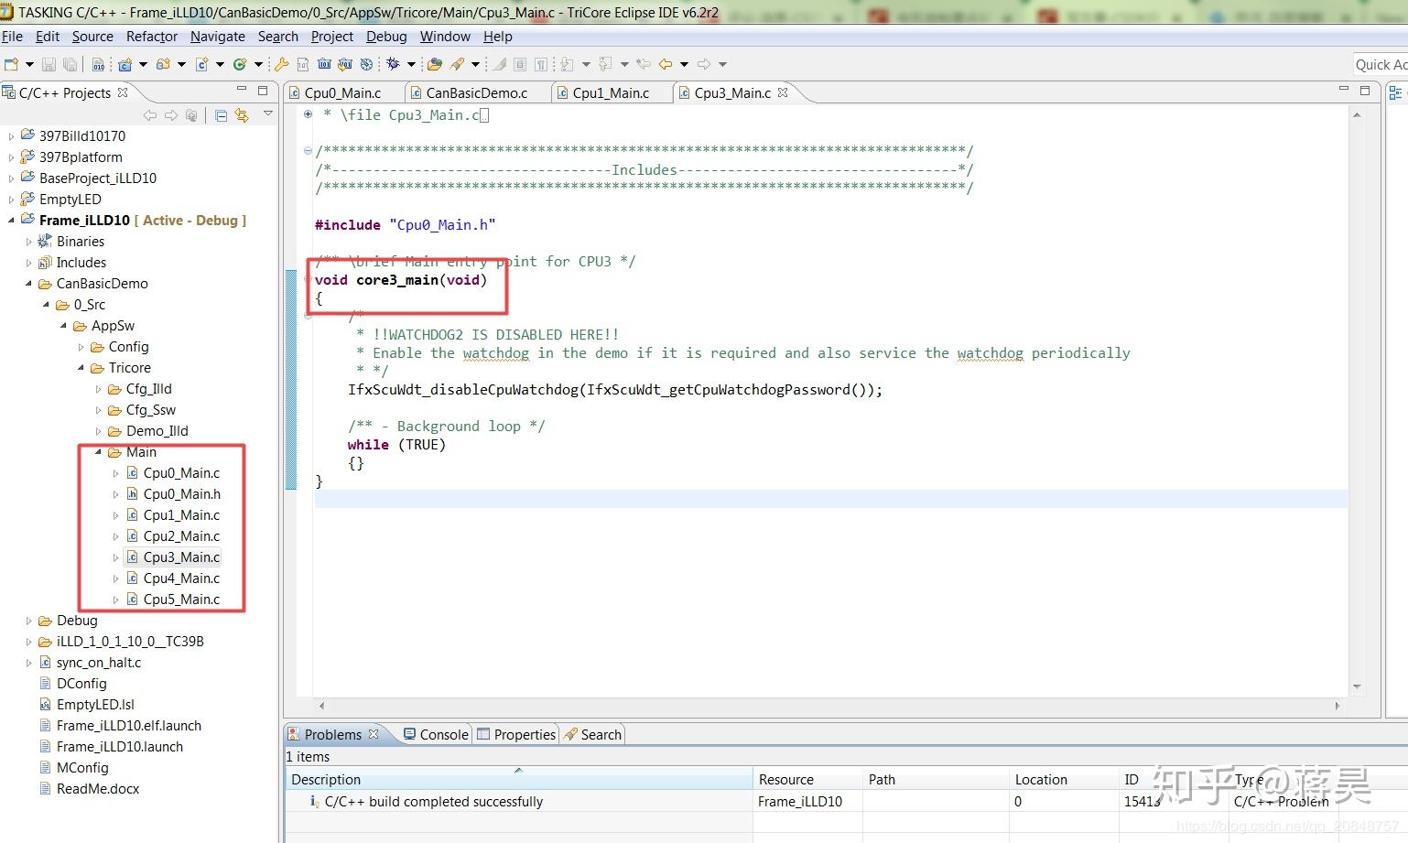This screenshot has height=843, width=1408.
Task: Click the Save All toolbar icon
Action: coord(70,64)
